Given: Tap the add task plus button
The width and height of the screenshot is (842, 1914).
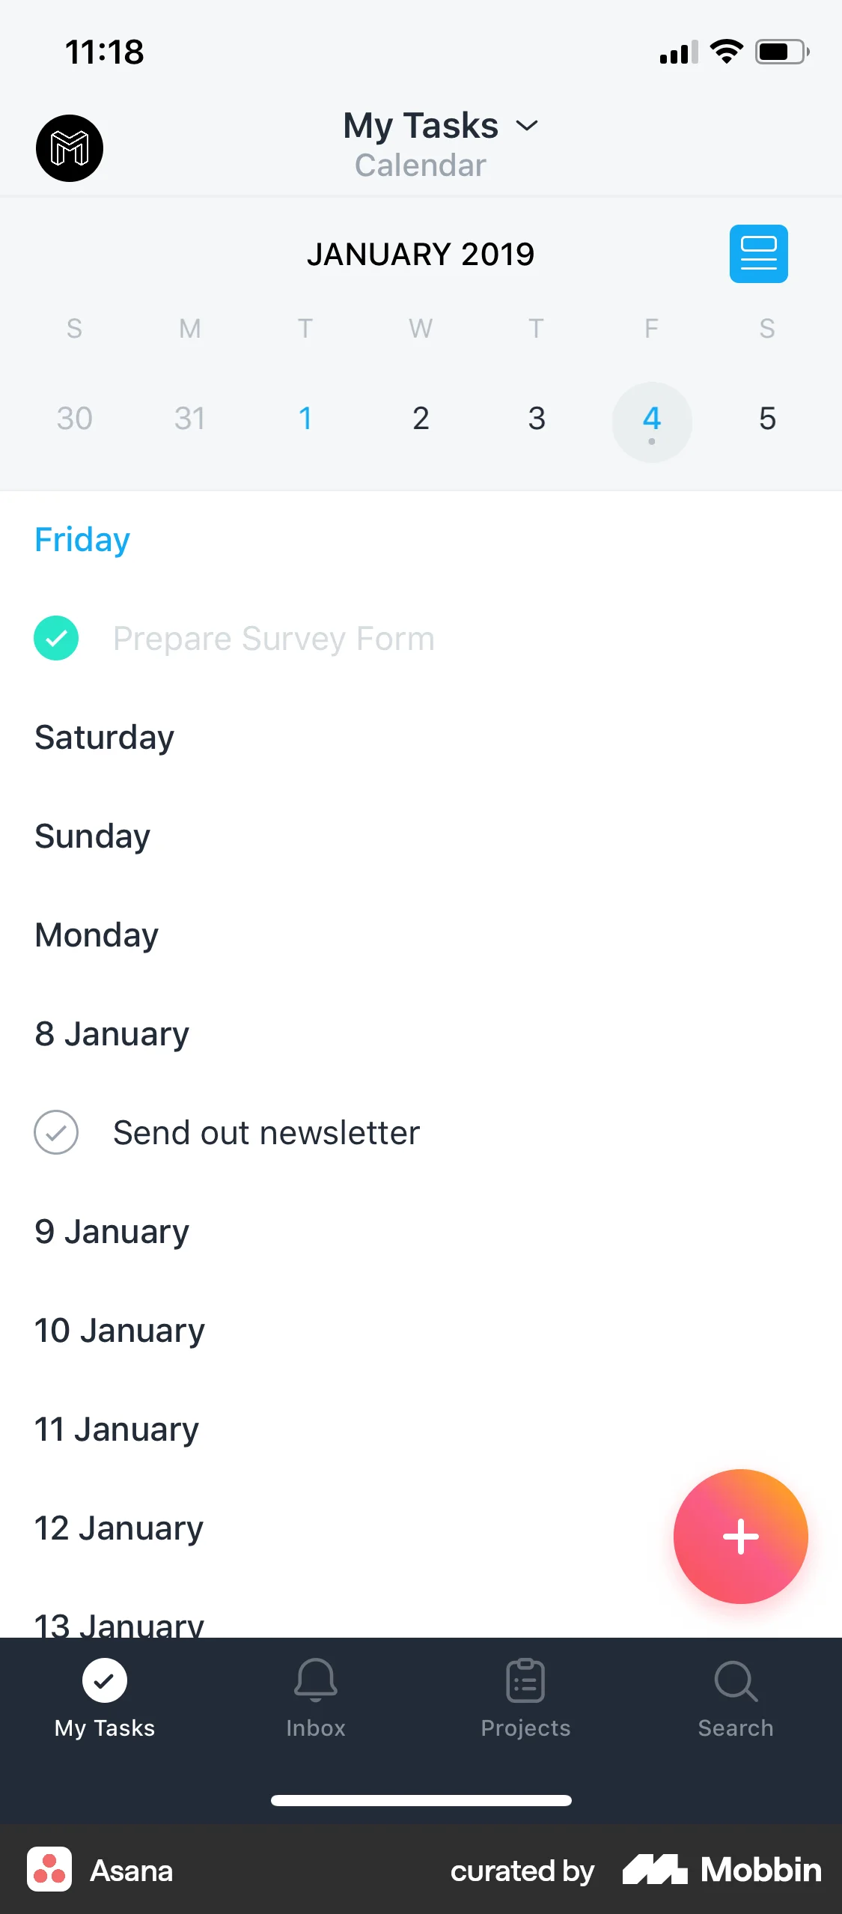Looking at the screenshot, I should click(740, 1536).
